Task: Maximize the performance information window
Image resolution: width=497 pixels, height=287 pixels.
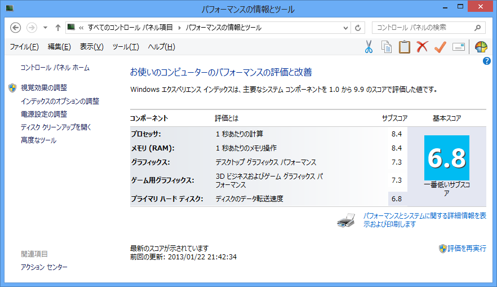Action: 460,7
